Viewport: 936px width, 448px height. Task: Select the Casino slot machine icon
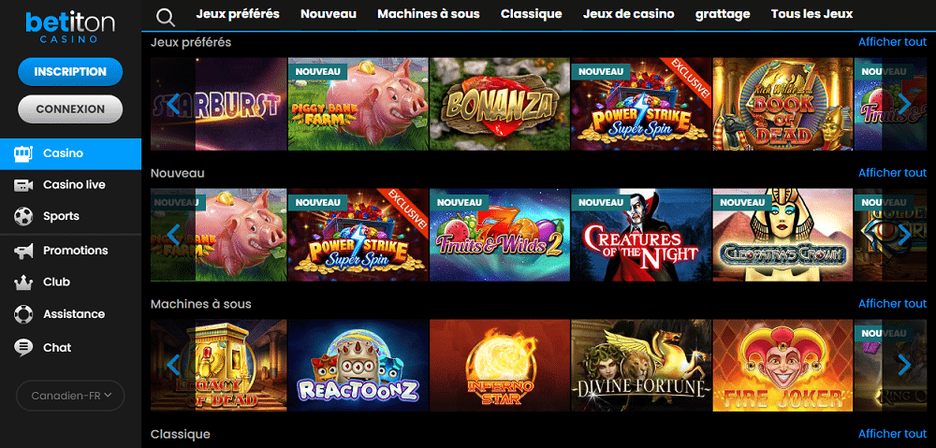tap(23, 153)
